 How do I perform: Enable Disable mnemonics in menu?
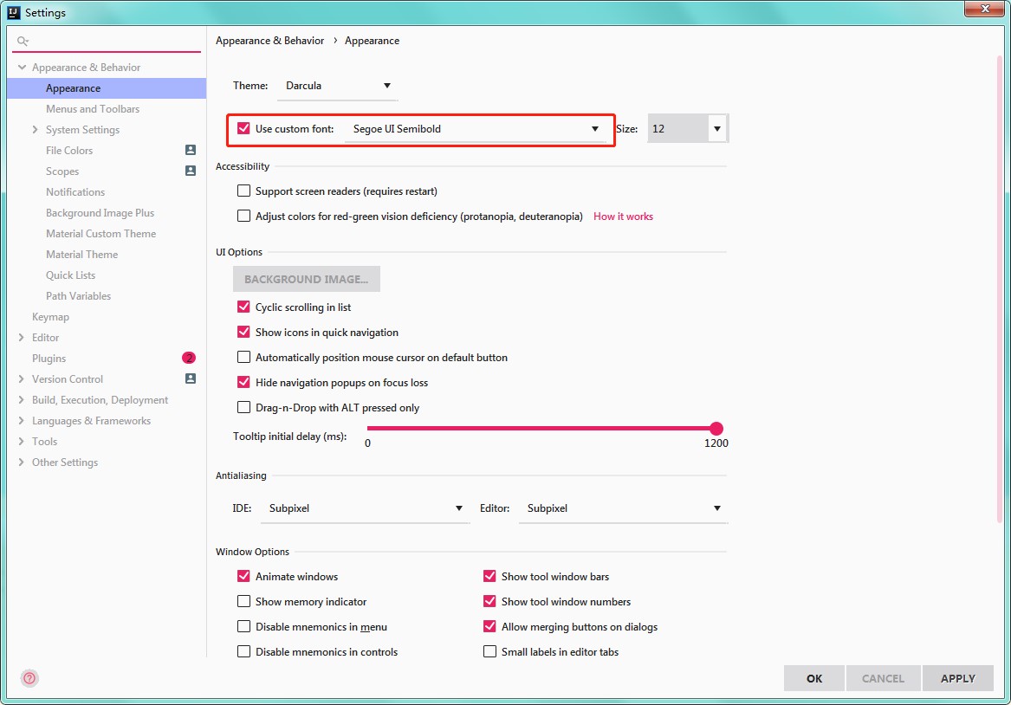[243, 626]
